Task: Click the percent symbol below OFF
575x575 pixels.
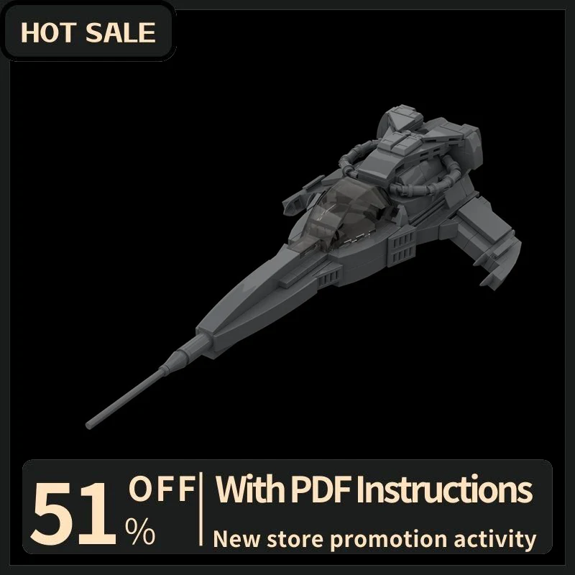Action: pyautogui.click(x=140, y=531)
